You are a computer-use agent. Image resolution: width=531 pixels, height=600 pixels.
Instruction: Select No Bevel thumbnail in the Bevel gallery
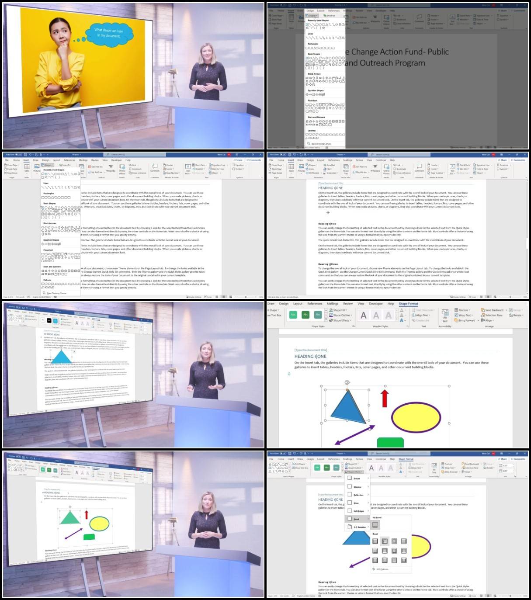(x=375, y=525)
